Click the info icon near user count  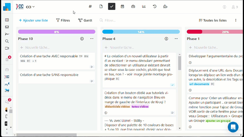coord(224,7)
